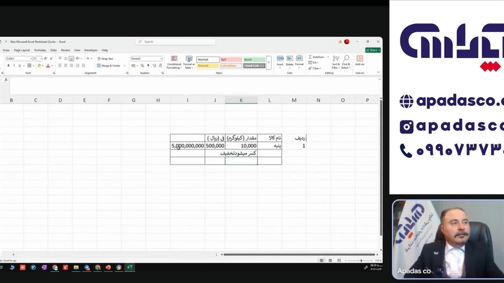
Task: Open the General number format dropdown
Action: (146, 59)
